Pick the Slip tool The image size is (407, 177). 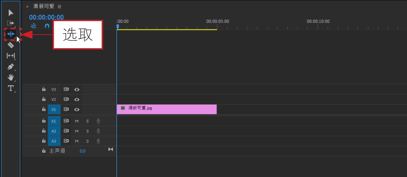click(x=11, y=55)
